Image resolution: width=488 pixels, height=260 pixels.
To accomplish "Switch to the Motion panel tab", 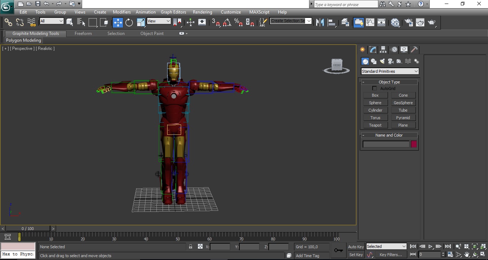I will [x=394, y=50].
